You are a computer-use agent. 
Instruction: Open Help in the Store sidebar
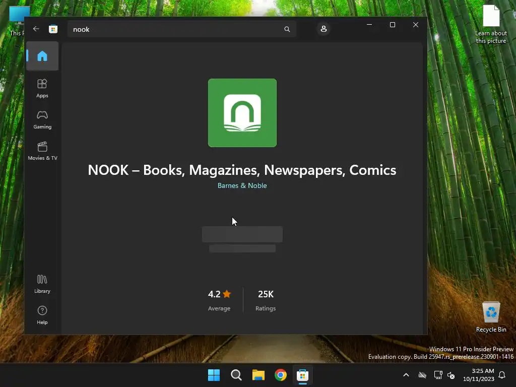coord(42,315)
